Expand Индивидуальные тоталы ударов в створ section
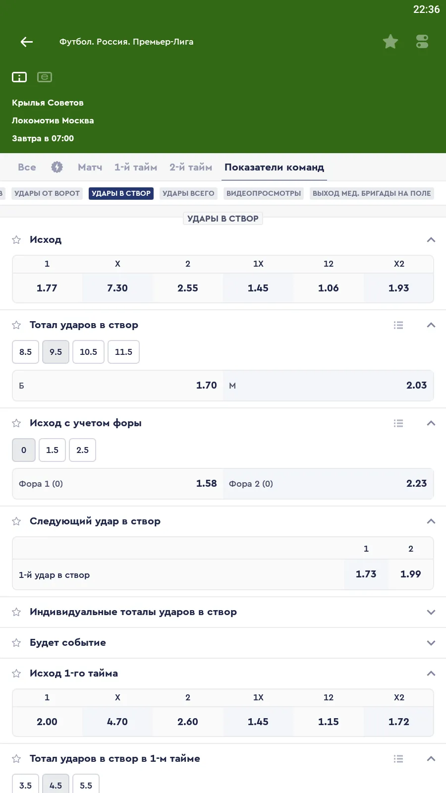This screenshot has width=446, height=793. (431, 612)
